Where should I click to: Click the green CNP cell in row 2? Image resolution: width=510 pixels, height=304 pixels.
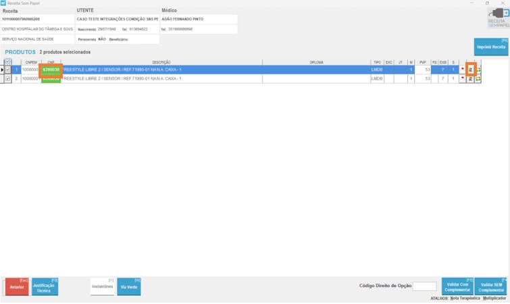(51, 78)
